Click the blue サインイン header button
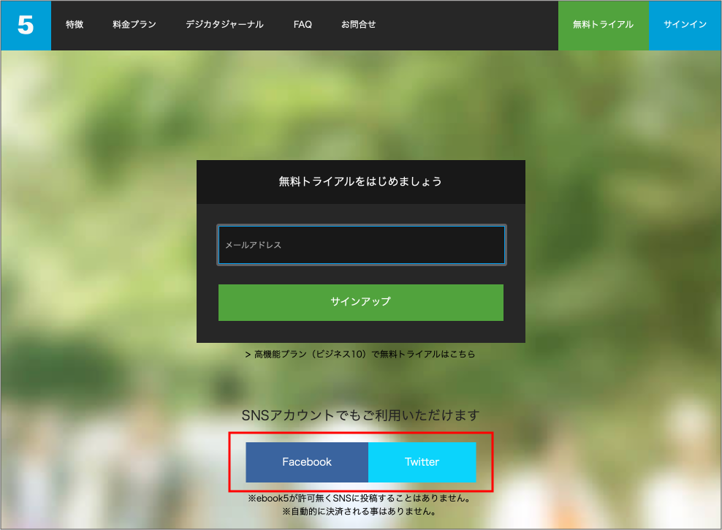Image resolution: width=722 pixels, height=530 pixels. point(685,26)
